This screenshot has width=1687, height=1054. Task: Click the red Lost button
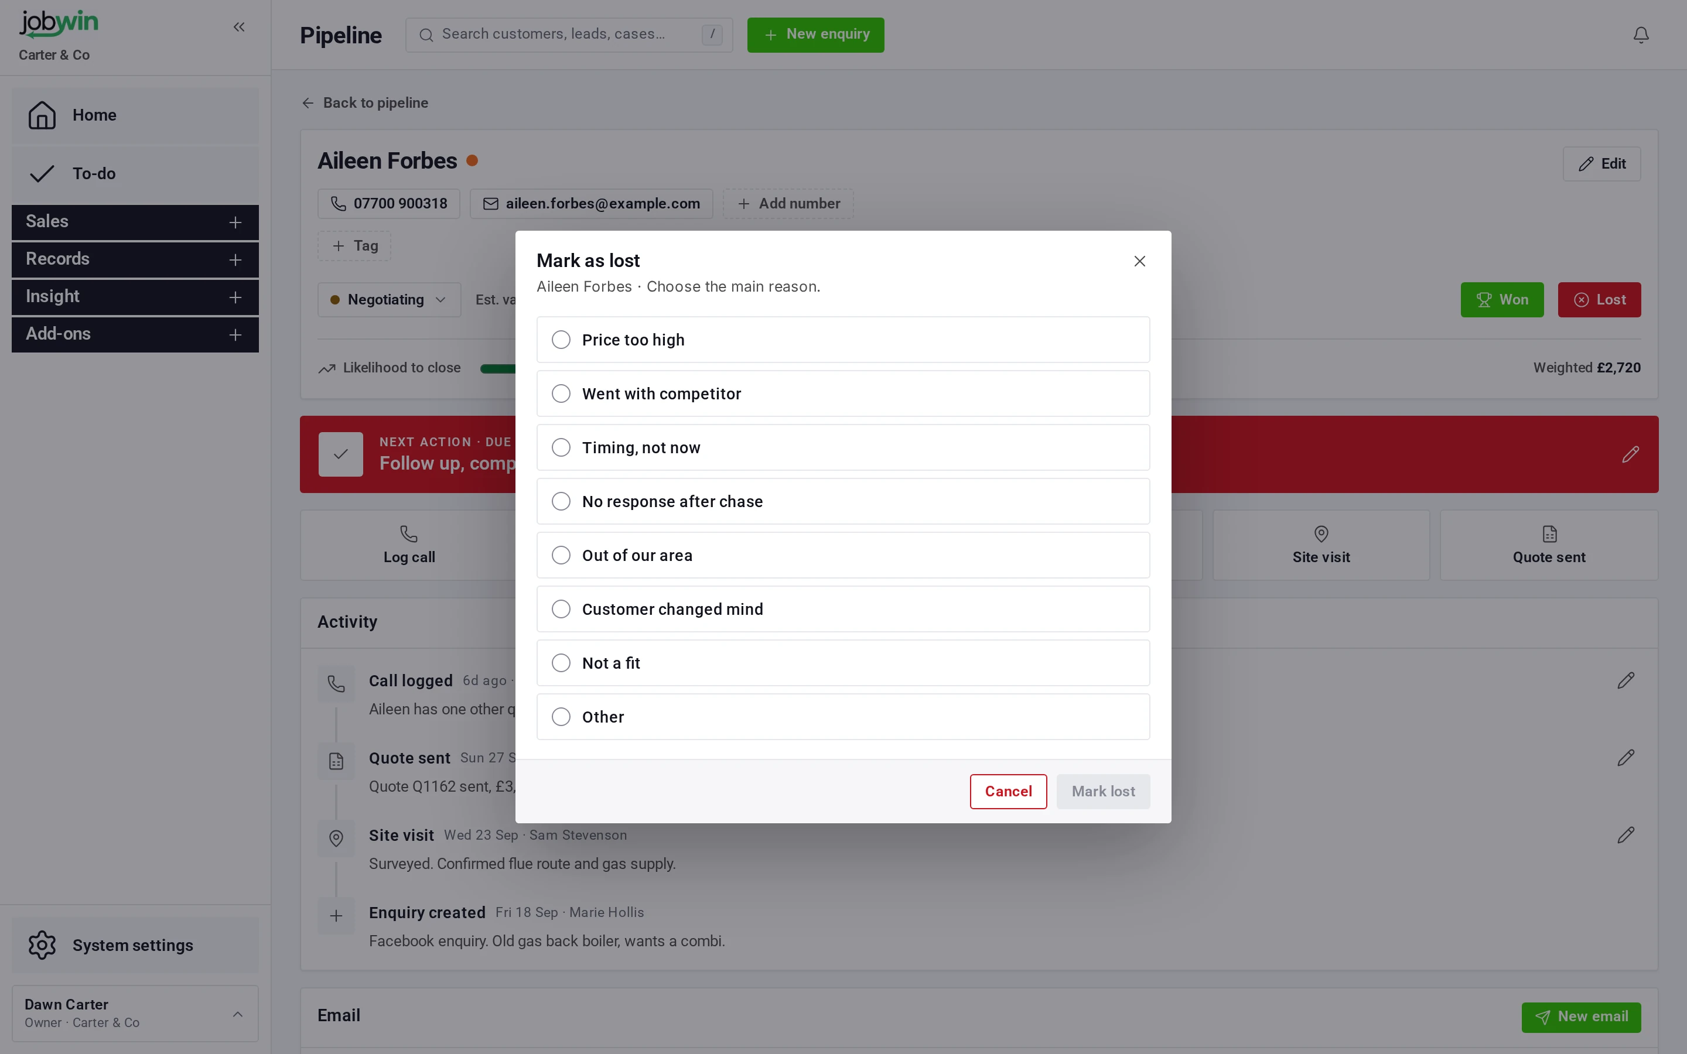tap(1599, 300)
